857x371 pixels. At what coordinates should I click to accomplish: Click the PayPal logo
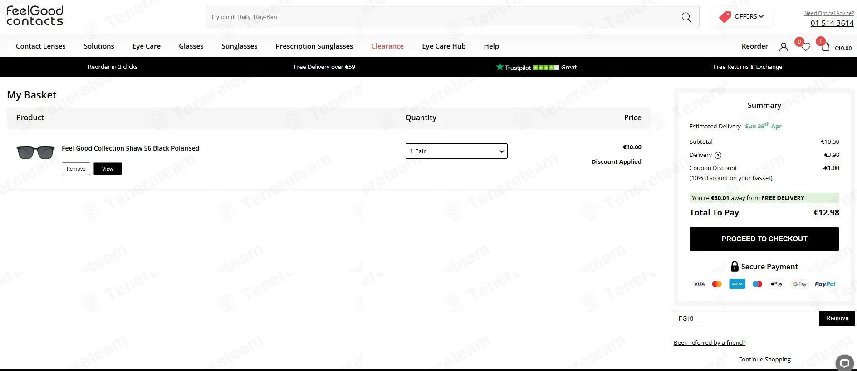click(825, 284)
